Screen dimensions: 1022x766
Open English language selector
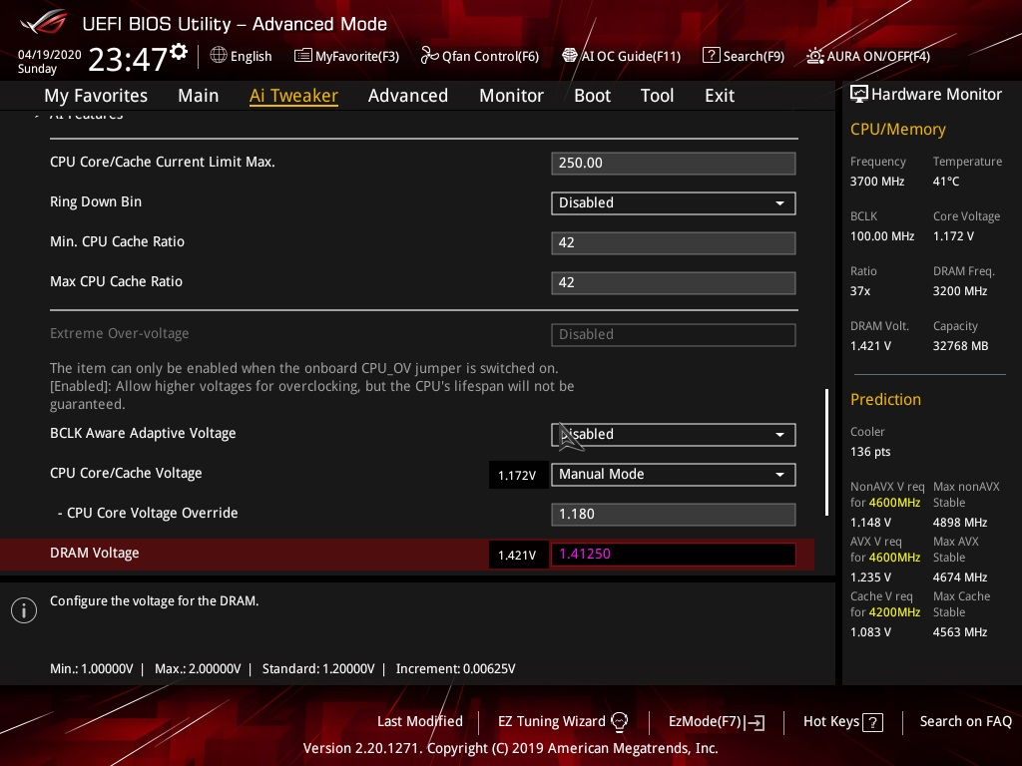pyautogui.click(x=241, y=56)
